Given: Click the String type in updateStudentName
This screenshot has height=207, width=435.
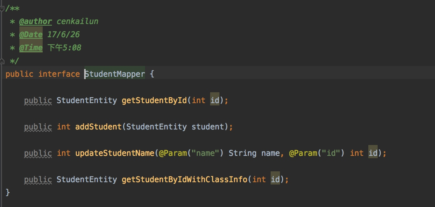Looking at the screenshot, I should coord(242,153).
